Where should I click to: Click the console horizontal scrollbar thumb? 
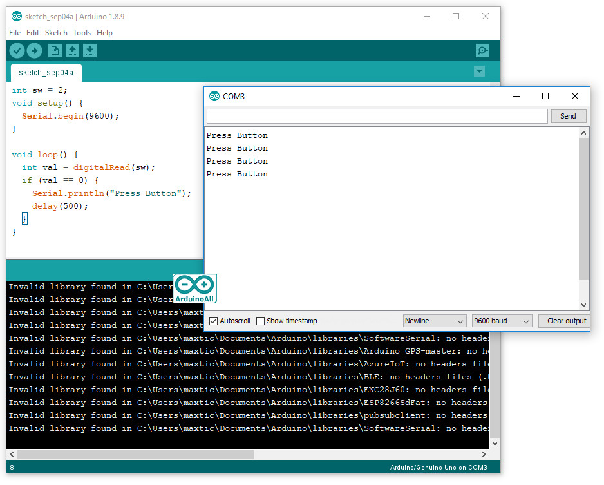coord(136,454)
